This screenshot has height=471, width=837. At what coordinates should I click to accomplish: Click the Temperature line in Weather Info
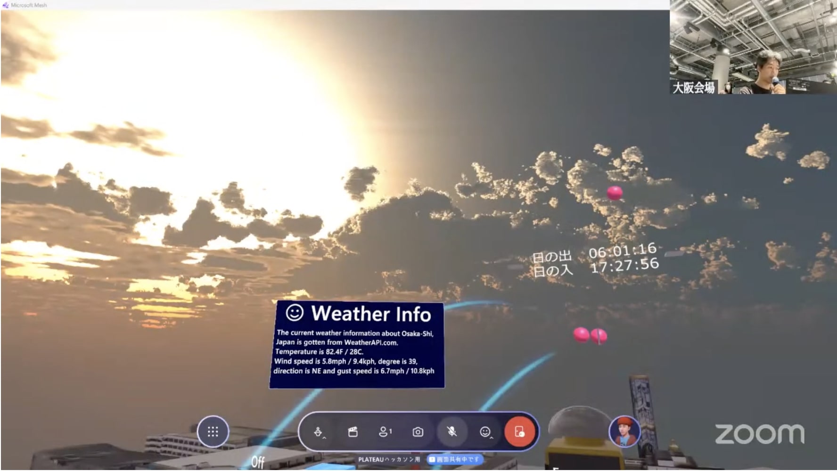point(319,352)
